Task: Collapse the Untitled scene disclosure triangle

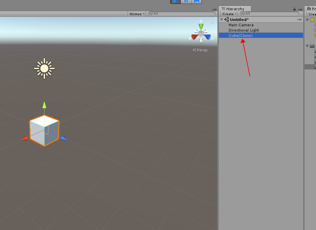Action: tap(221, 19)
